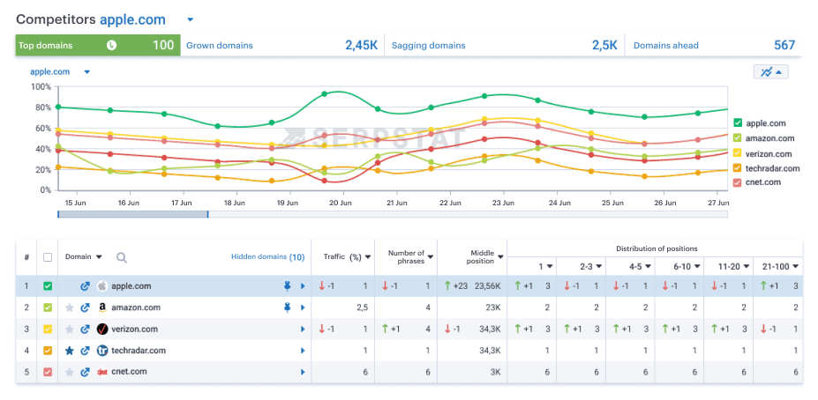The image size is (818, 400).
Task: Click the pin icon on apple.com row
Action: click(287, 286)
